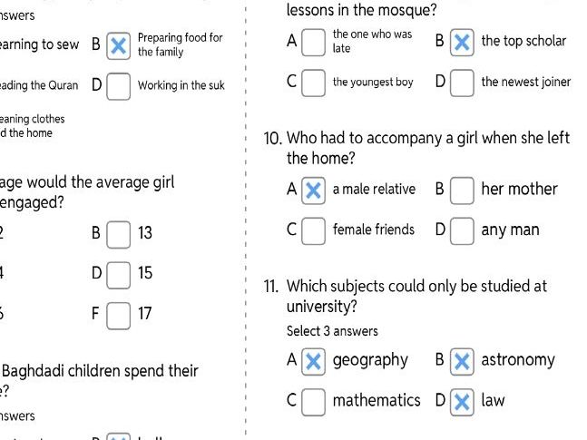
Task: Check 'the newest joiner' option box
Action: pyautogui.click(x=462, y=83)
